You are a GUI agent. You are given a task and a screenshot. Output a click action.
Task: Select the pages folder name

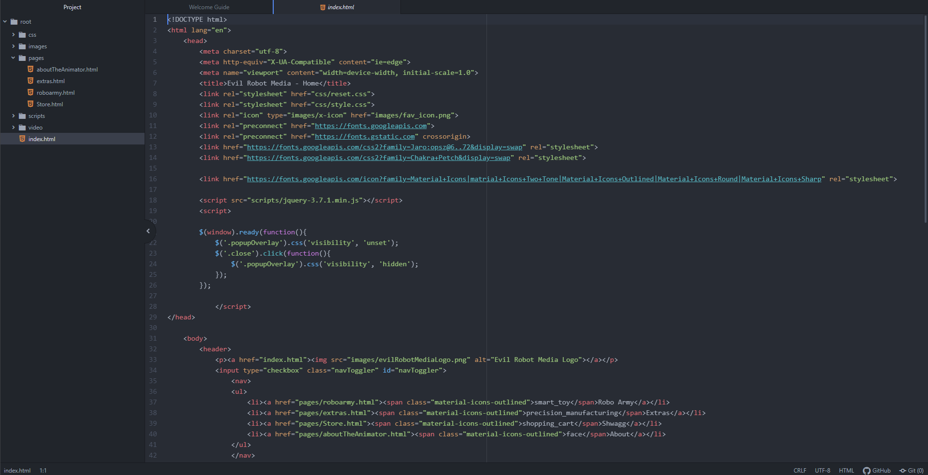(x=36, y=58)
